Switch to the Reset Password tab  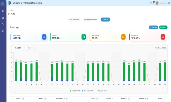coord(74,20)
